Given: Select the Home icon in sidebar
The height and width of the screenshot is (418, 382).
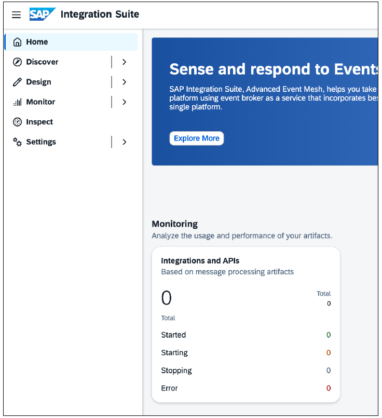Looking at the screenshot, I should [17, 41].
